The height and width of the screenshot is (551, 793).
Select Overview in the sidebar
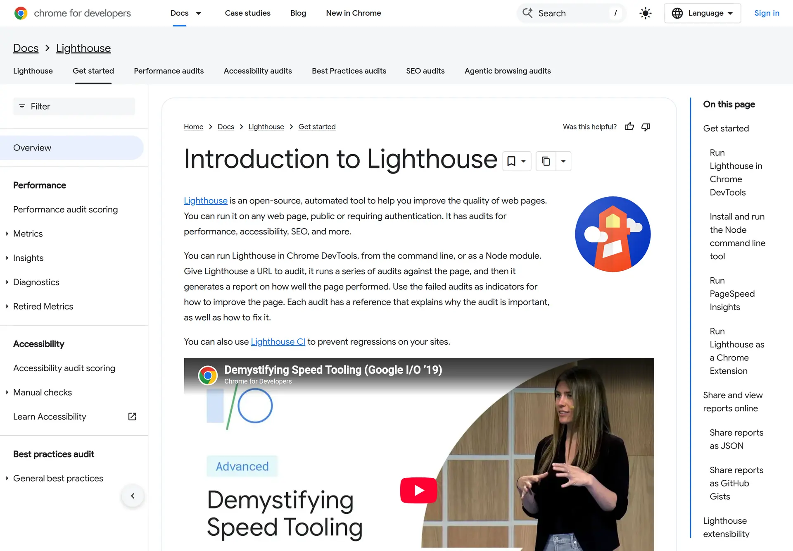72,148
